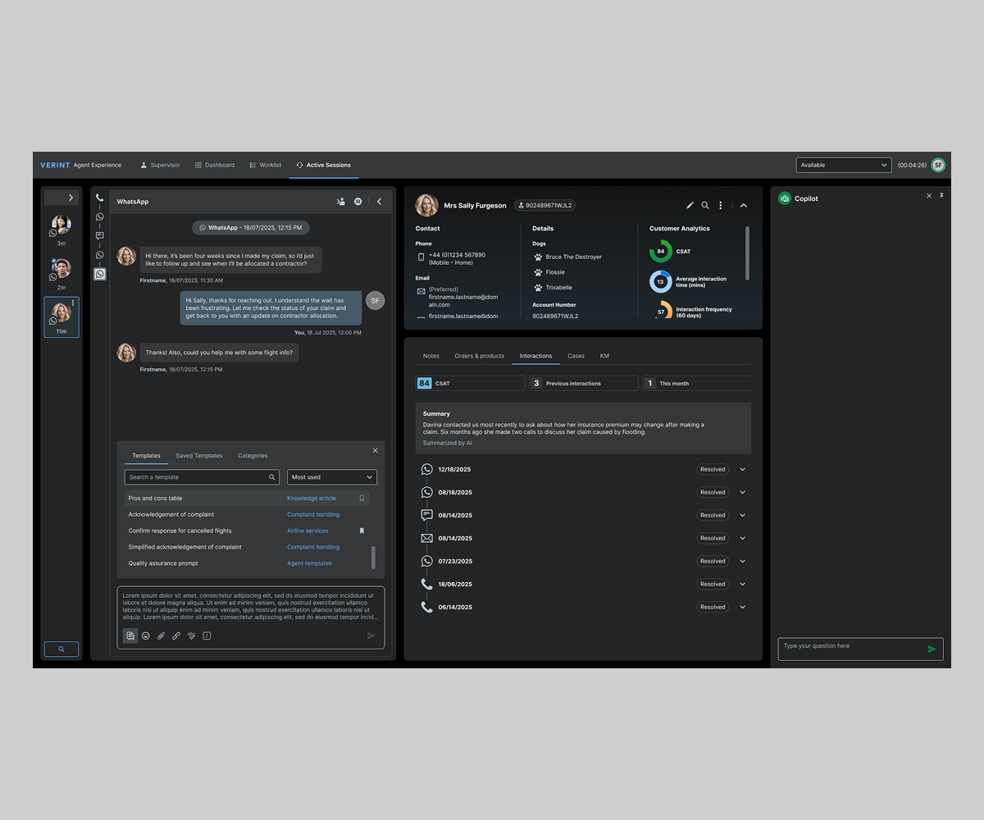This screenshot has height=820, width=984.
Task: Switch to the Saved Templates tab
Action: point(198,456)
